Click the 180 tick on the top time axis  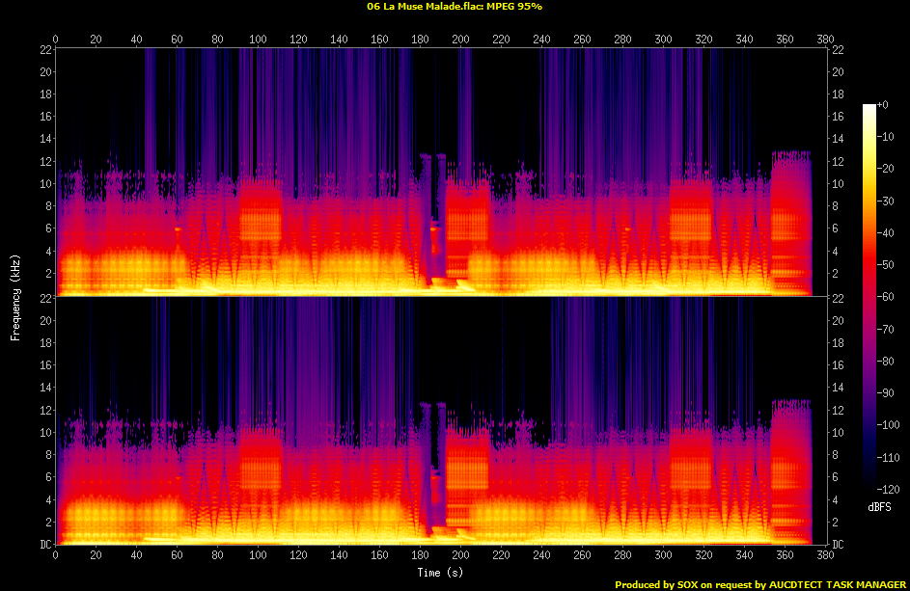tap(421, 40)
